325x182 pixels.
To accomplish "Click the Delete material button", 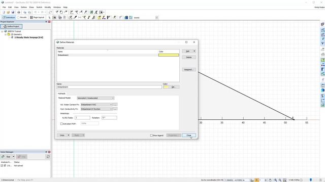I will pyautogui.click(x=189, y=57).
